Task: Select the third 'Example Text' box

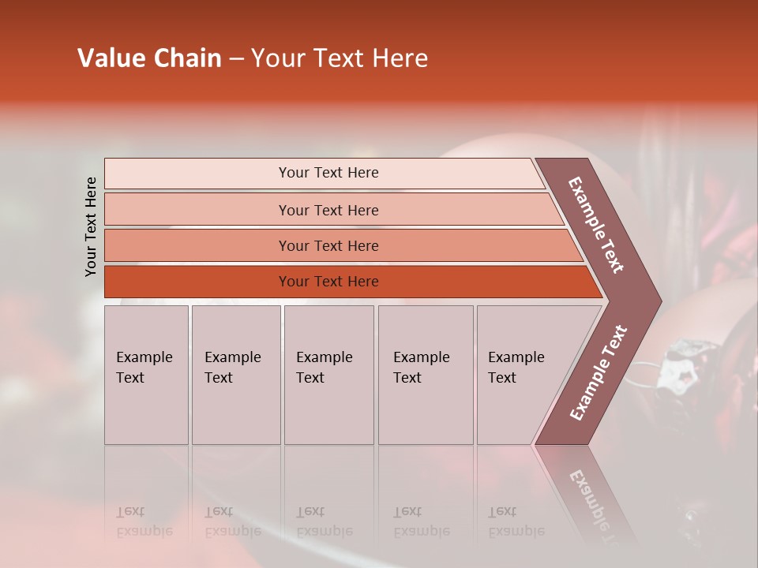Action: [329, 375]
